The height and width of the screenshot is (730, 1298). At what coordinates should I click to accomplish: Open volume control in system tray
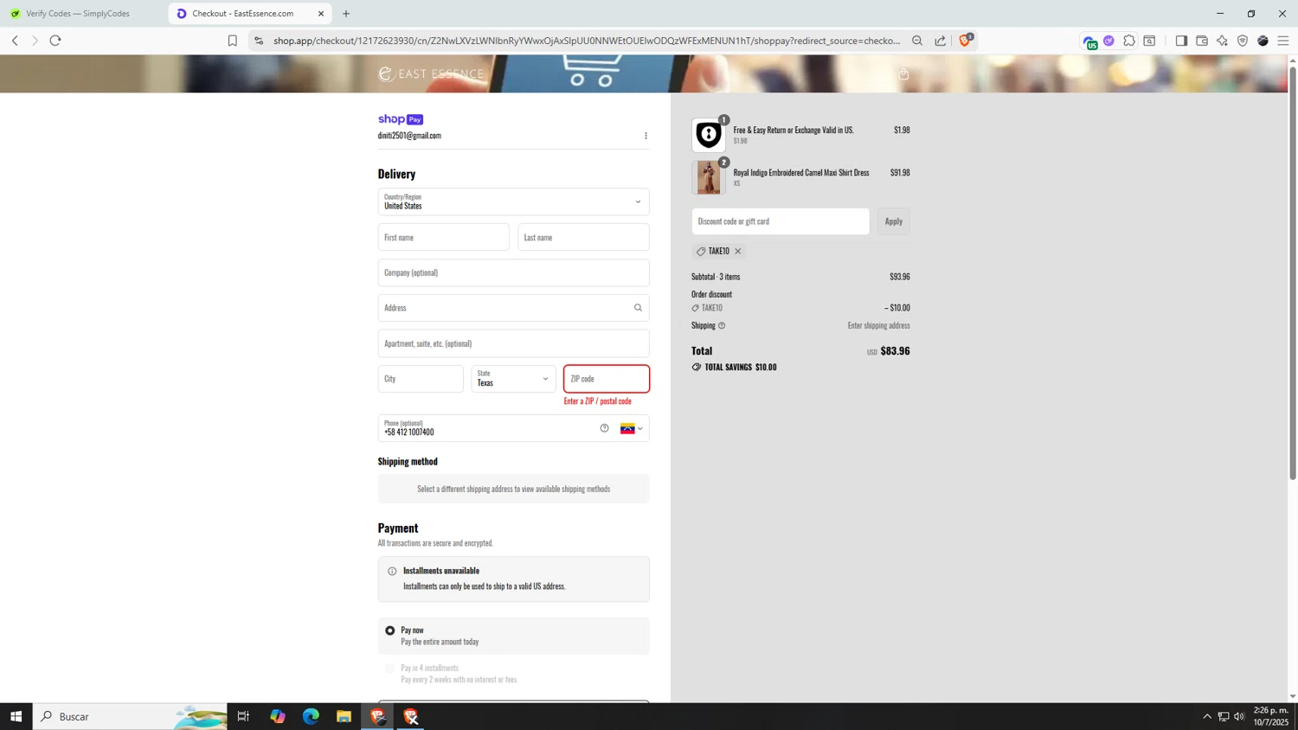click(1239, 716)
